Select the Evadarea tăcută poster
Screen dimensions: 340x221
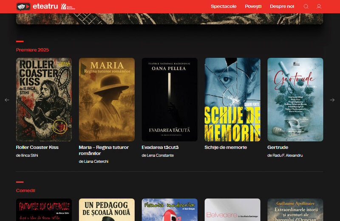coord(170,99)
